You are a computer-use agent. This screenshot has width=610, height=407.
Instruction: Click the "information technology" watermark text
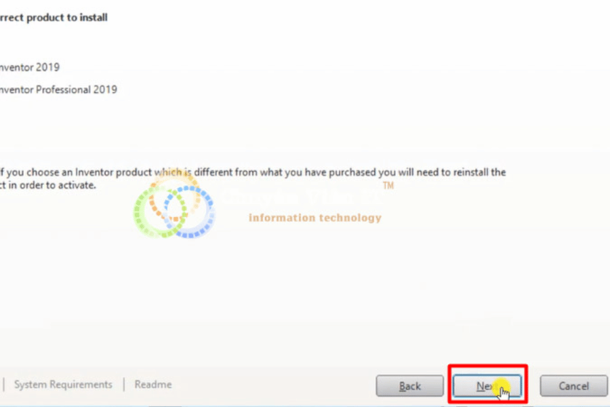click(x=315, y=218)
